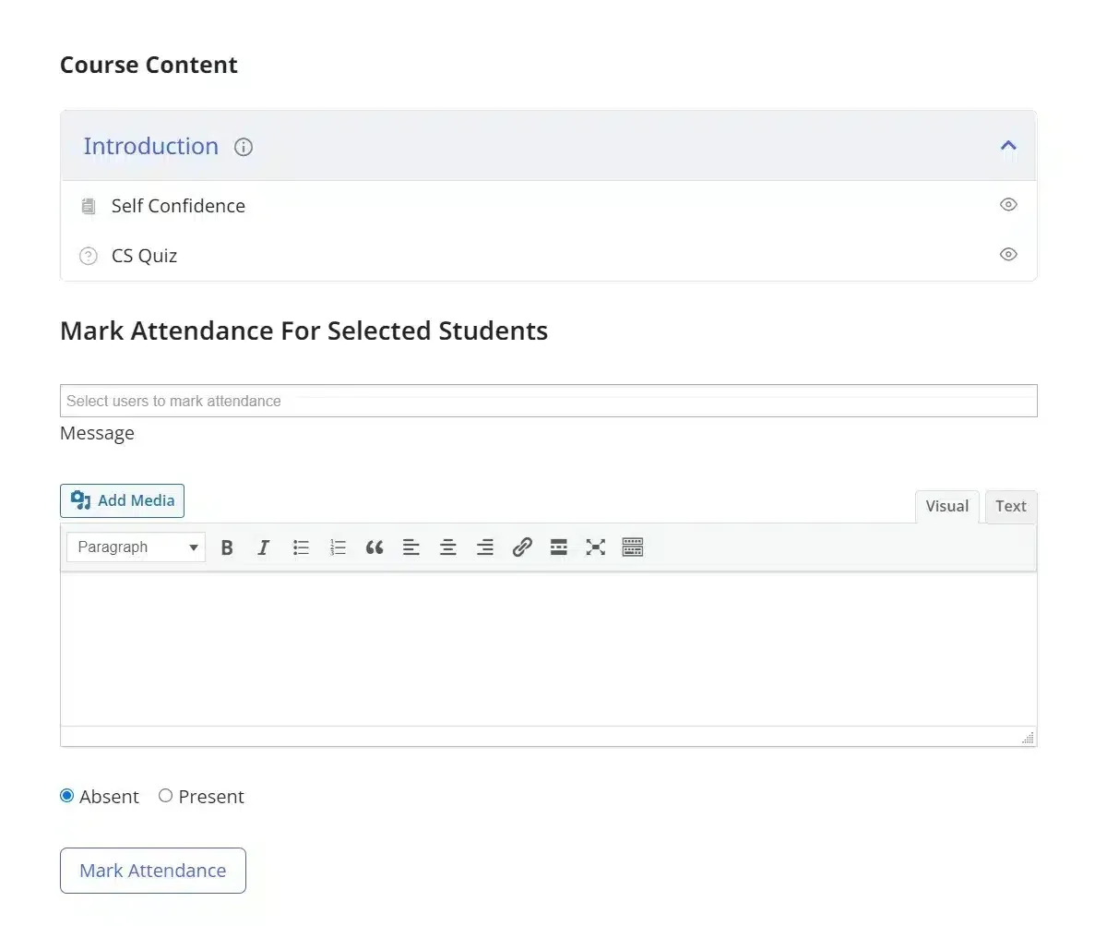
Task: Mark students as Present
Action: [x=165, y=795]
